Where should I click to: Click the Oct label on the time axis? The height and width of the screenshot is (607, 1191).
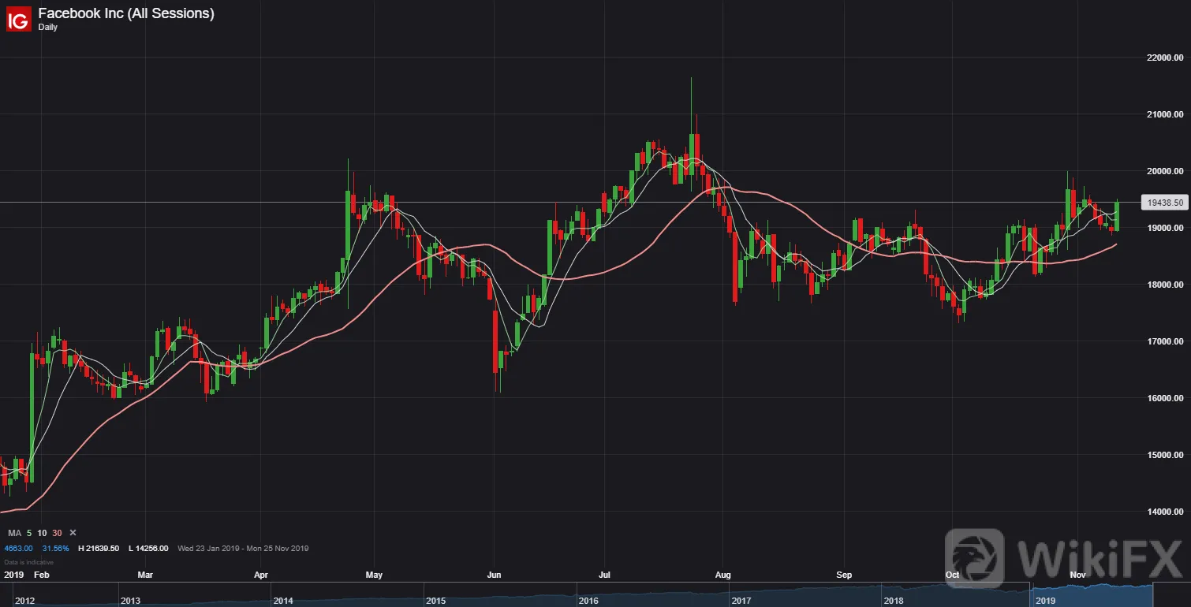pyautogui.click(x=952, y=575)
